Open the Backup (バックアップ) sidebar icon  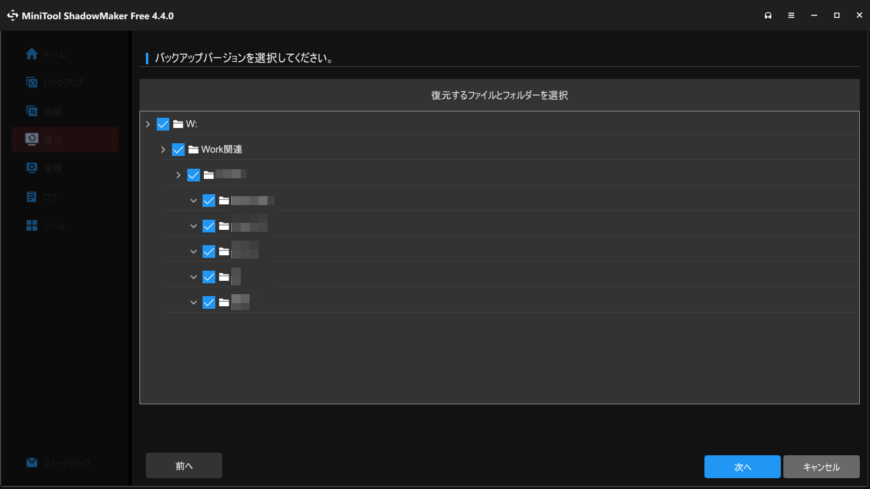click(32, 82)
